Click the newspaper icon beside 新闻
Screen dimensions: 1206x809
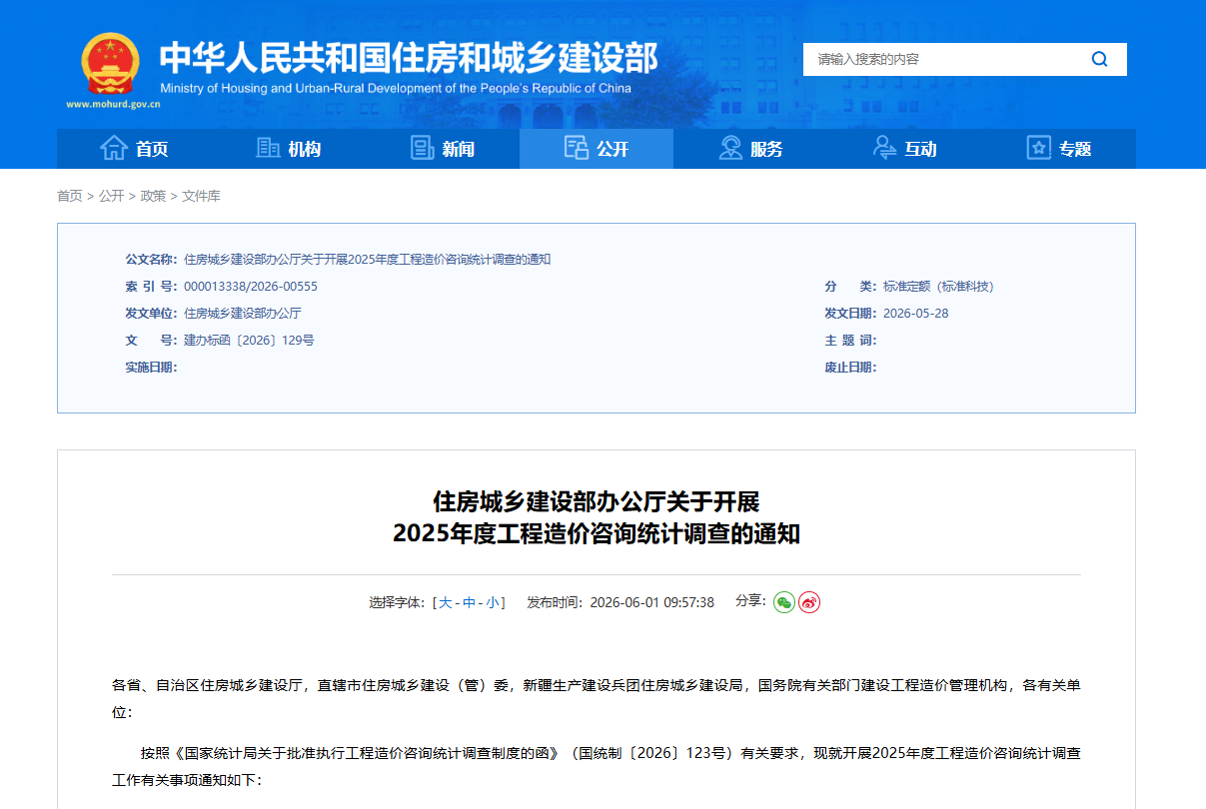(x=422, y=148)
